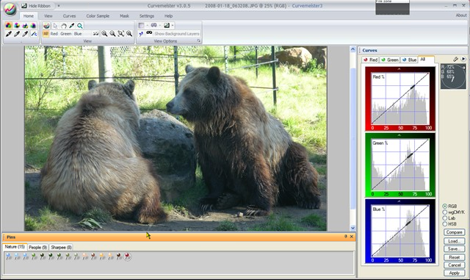Open the Color Sample ribbon tab
The image size is (470, 280).
tap(98, 16)
